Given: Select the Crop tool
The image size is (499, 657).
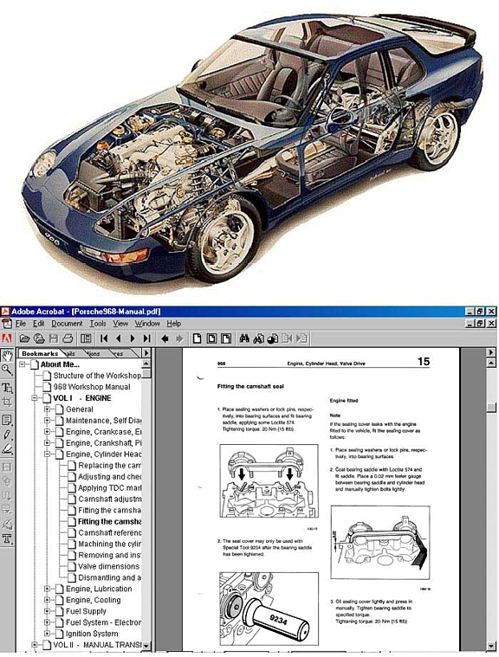Looking at the screenshot, I should (x=7, y=403).
